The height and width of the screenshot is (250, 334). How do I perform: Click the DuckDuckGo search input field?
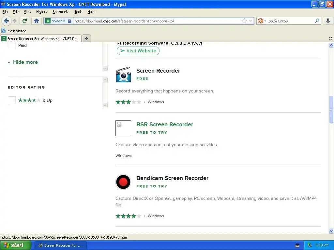pyautogui.click(x=291, y=21)
